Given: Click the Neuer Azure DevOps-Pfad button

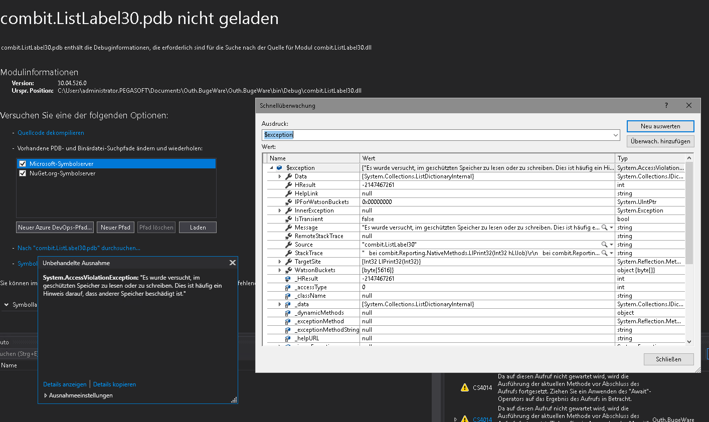Looking at the screenshot, I should [55, 228].
